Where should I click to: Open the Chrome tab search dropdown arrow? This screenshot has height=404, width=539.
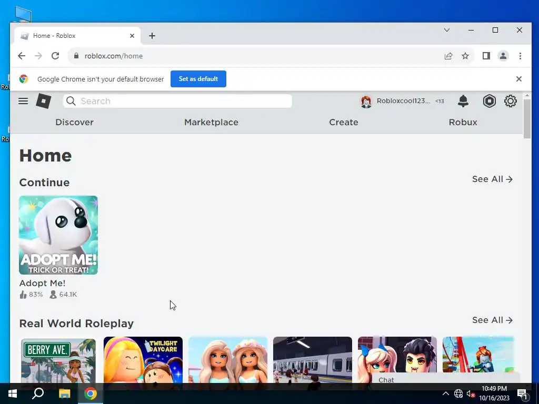pyautogui.click(x=447, y=30)
